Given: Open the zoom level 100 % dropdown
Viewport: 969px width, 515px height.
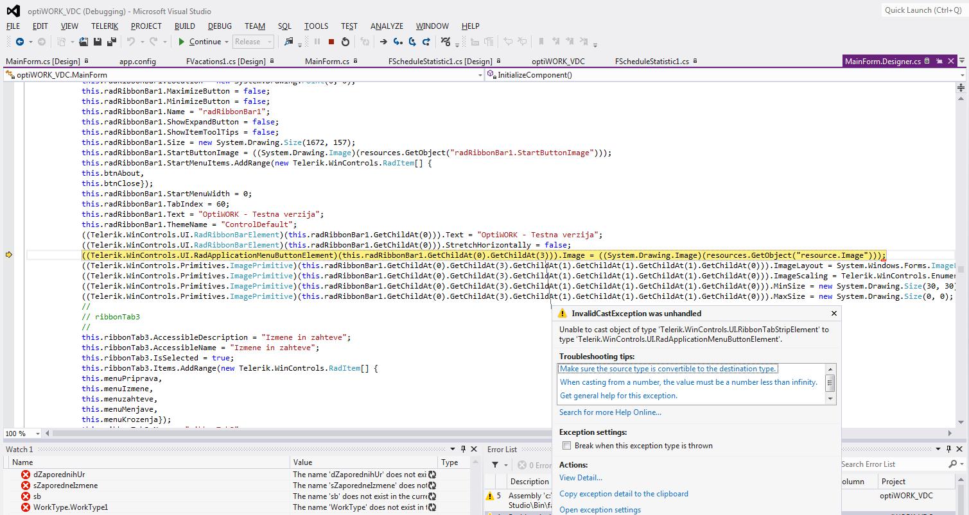Looking at the screenshot, I should (38, 434).
